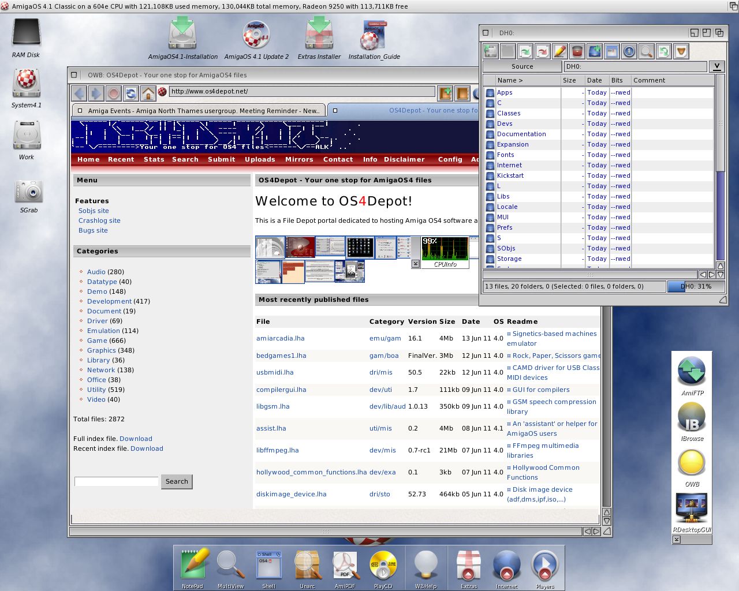Download the Full index file
739x591 pixels.
point(136,439)
